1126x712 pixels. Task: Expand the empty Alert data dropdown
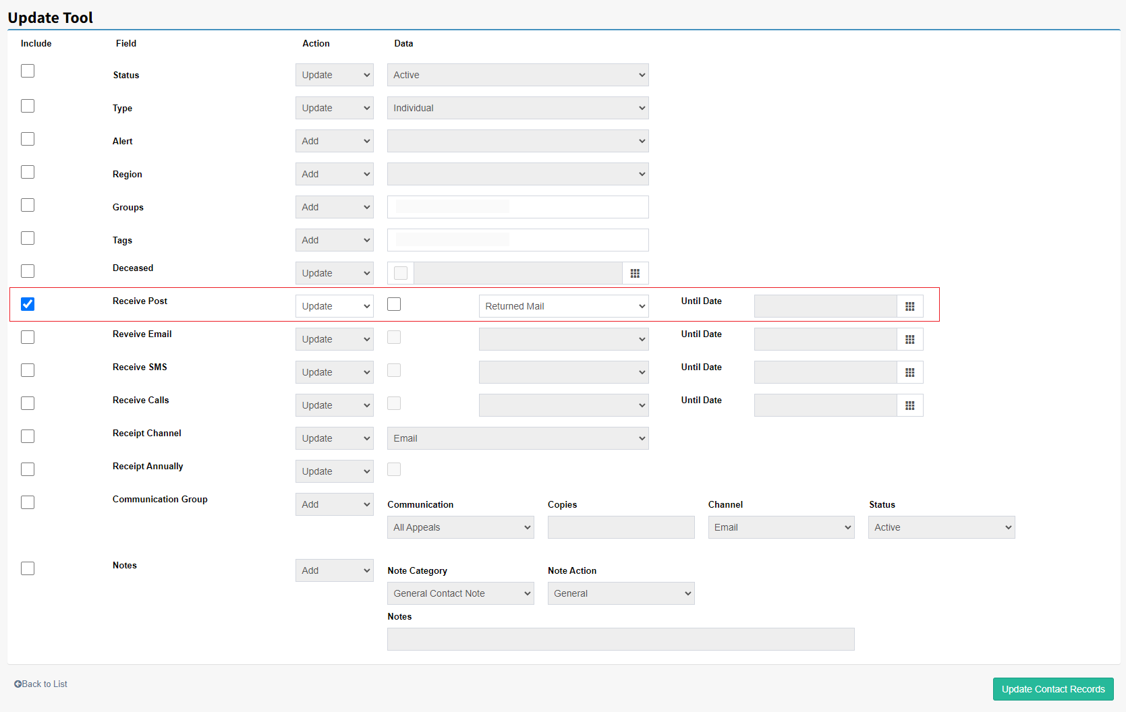point(518,141)
